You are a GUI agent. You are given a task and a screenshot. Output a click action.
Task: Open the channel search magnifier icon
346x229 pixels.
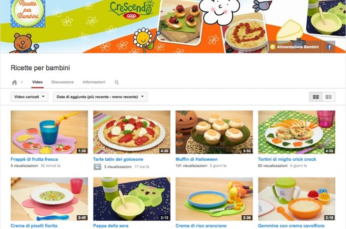point(117,82)
